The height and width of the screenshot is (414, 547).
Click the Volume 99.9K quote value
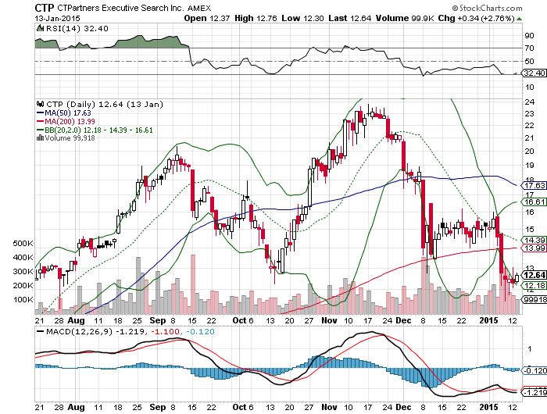pyautogui.click(x=405, y=19)
